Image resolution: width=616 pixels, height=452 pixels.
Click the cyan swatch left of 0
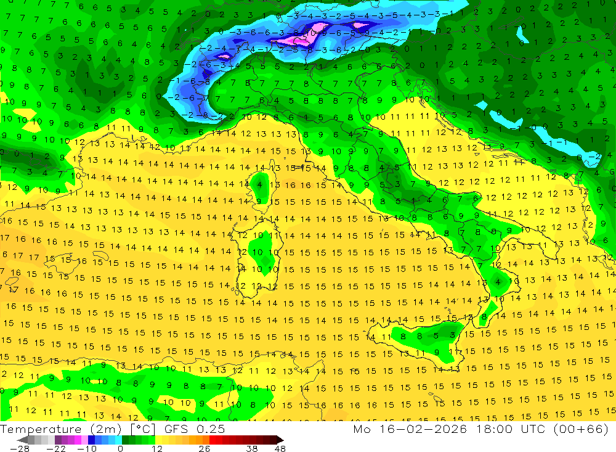click(118, 440)
